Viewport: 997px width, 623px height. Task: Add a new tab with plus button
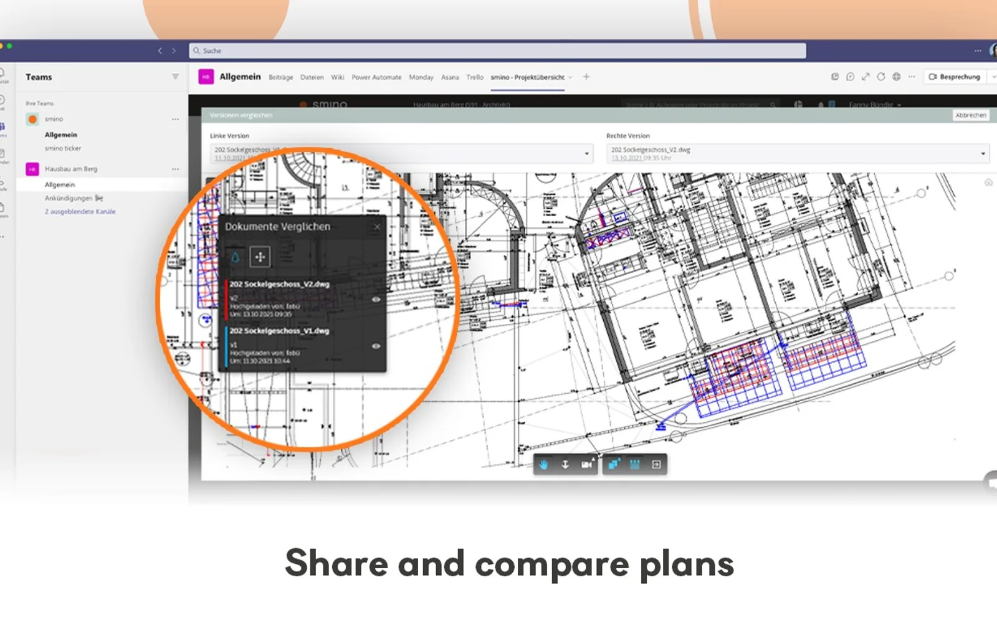(586, 77)
